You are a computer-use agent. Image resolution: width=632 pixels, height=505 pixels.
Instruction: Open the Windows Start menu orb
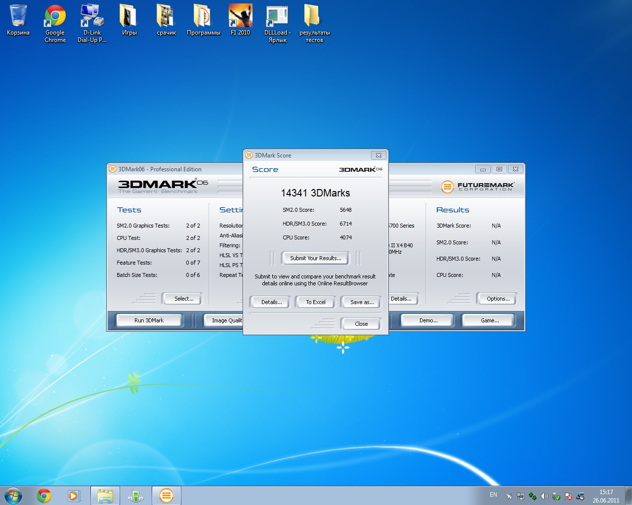[13, 496]
